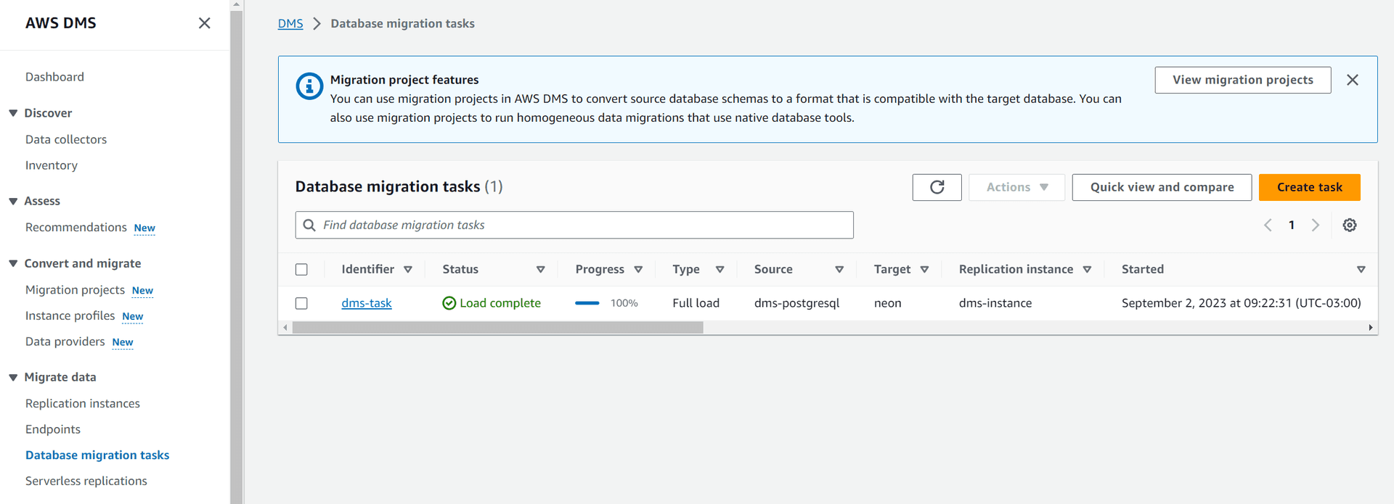Click the refresh tasks icon button
This screenshot has width=1394, height=504.
[937, 187]
